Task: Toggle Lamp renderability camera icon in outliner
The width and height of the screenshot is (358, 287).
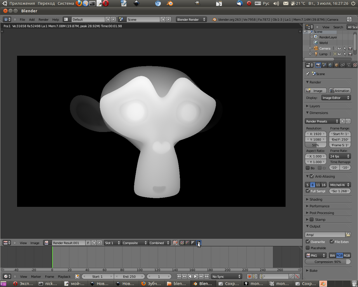Action: [350, 54]
